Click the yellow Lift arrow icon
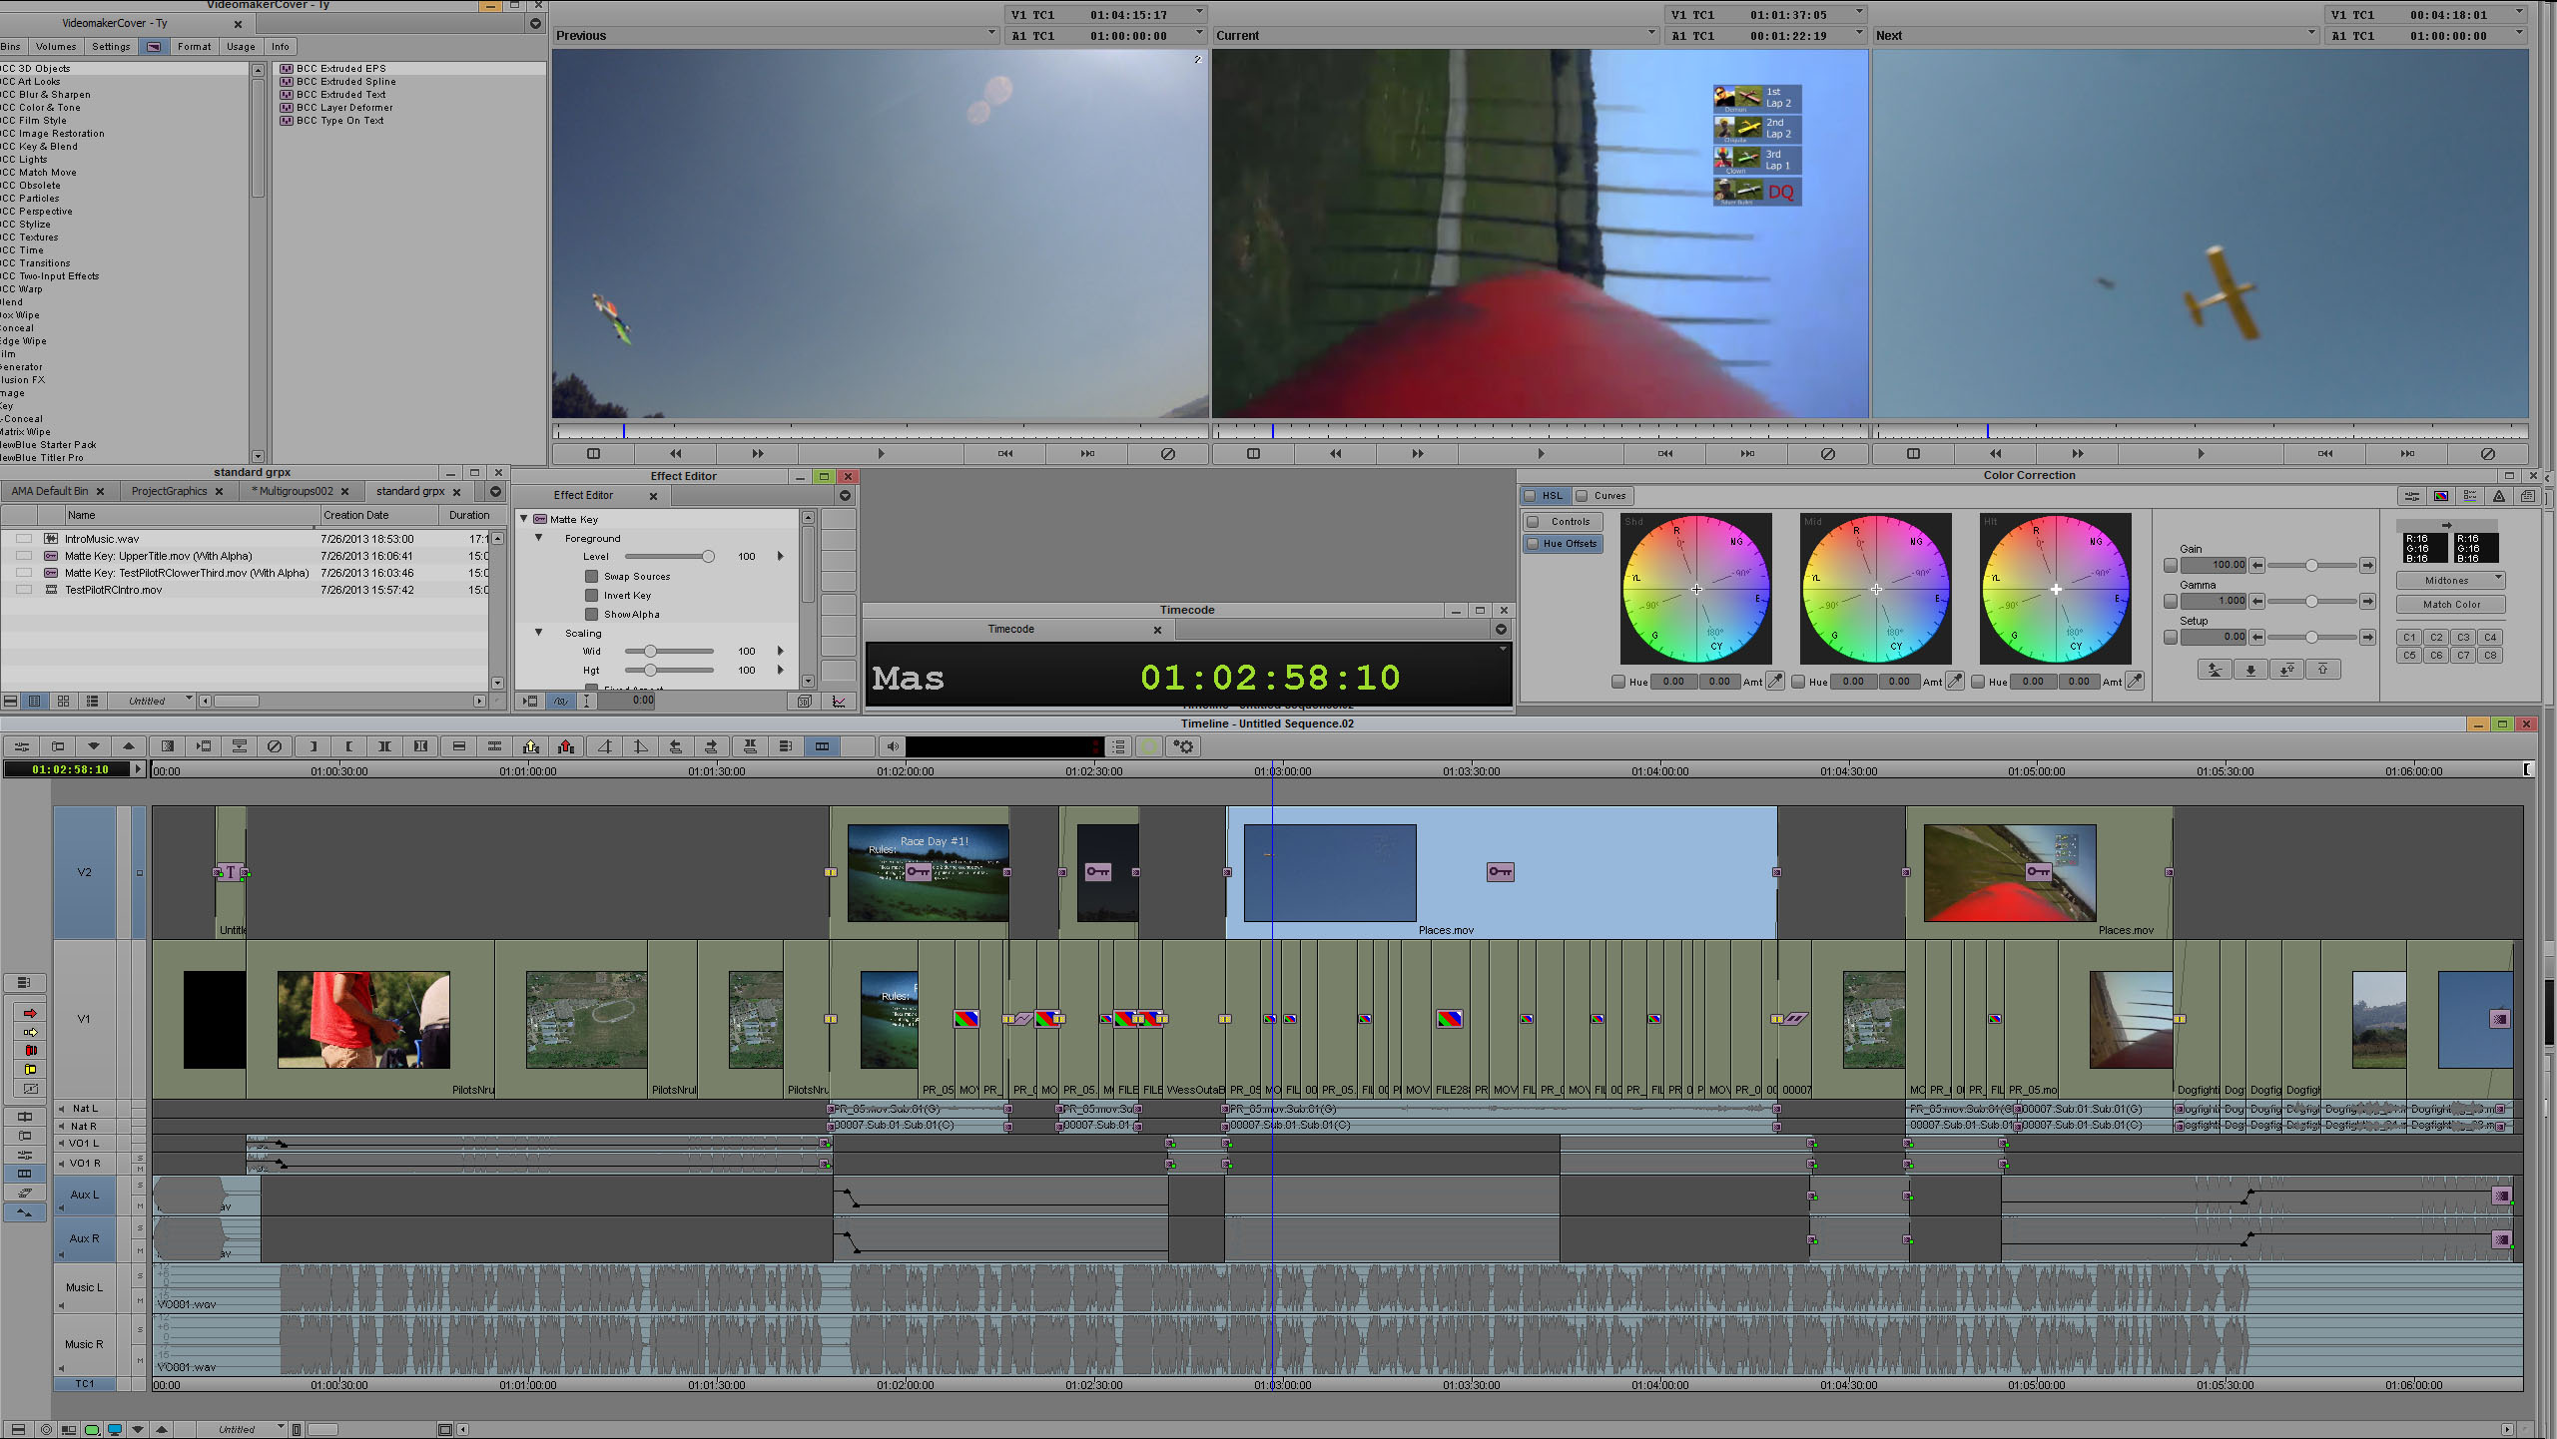 (x=531, y=746)
